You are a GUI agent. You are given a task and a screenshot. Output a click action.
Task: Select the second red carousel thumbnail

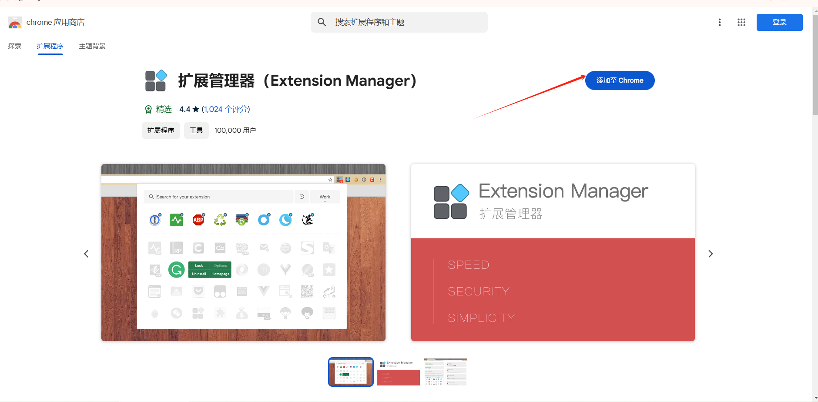coord(398,372)
